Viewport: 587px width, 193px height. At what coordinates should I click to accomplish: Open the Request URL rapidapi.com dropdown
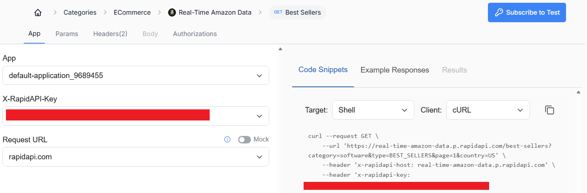(x=136, y=157)
